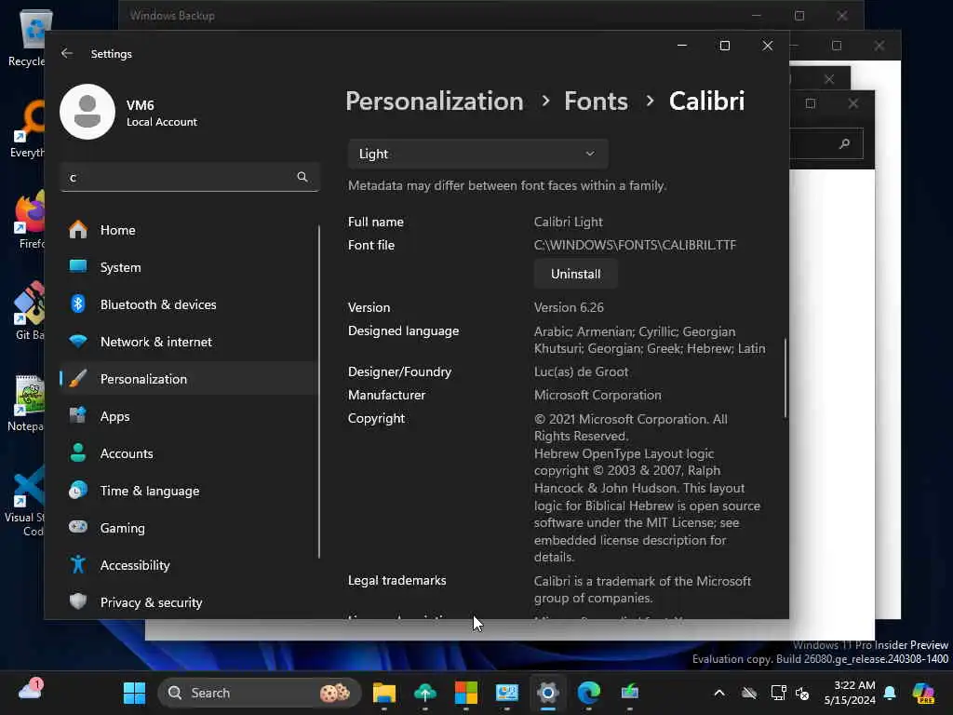The width and height of the screenshot is (953, 715).
Task: Click the taskbar clock showing 3:22 AM
Action: 850,693
